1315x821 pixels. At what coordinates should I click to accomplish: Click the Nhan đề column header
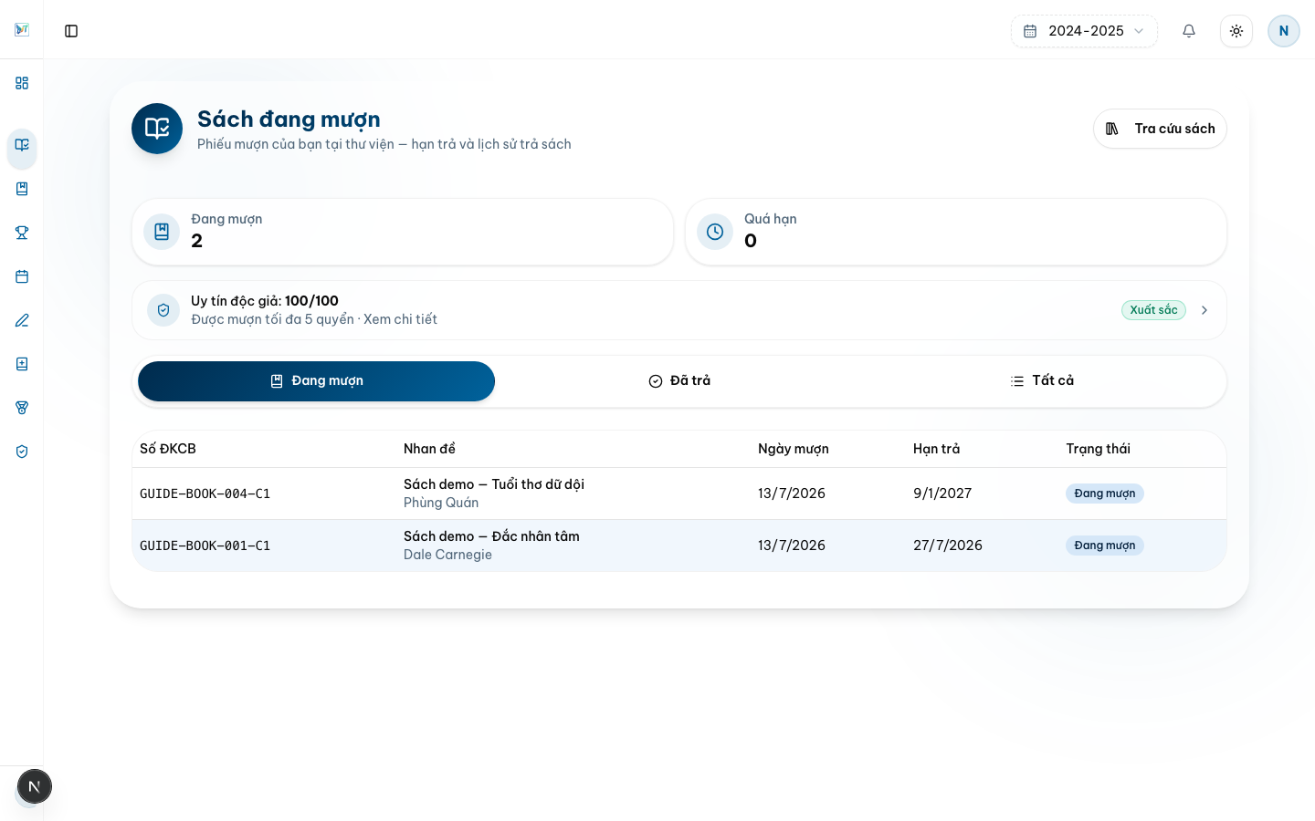(429, 449)
